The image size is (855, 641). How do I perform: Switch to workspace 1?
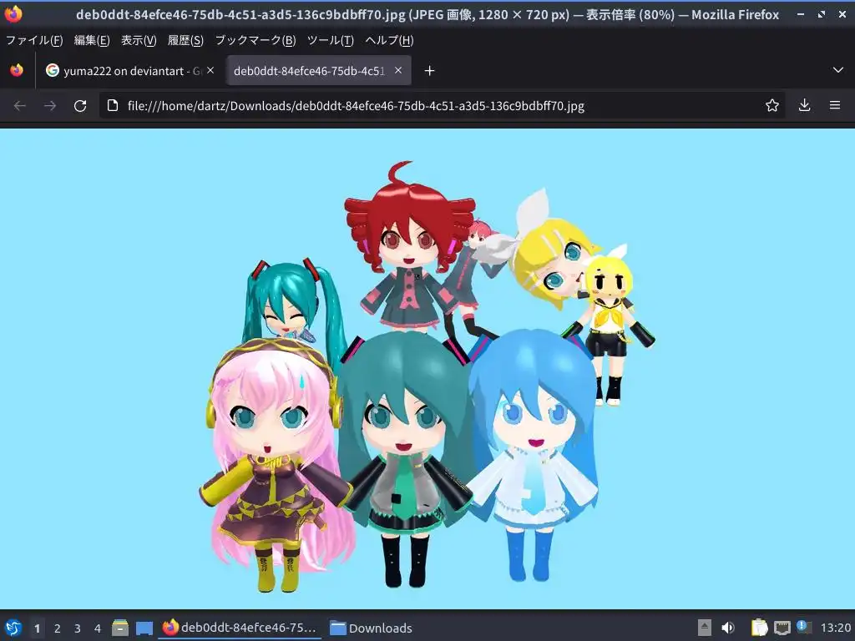coord(37,628)
